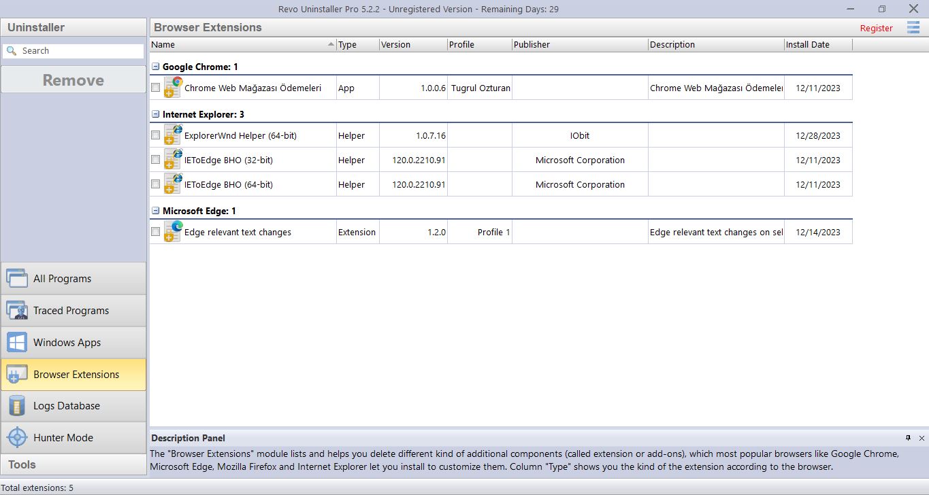Click the All Programs sidebar icon
This screenshot has height=495, width=929.
(17, 278)
